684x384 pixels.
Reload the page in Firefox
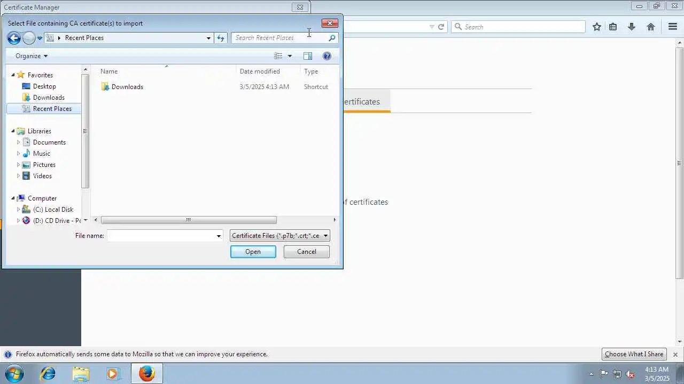(x=441, y=27)
